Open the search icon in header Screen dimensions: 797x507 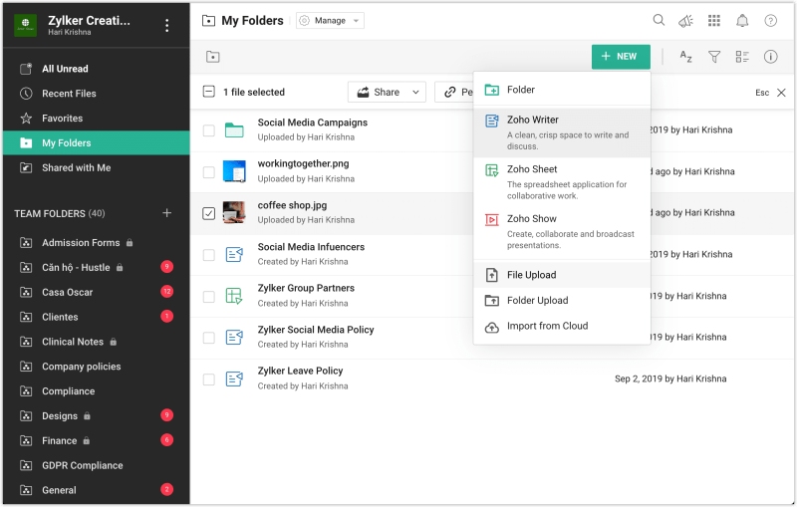click(659, 20)
